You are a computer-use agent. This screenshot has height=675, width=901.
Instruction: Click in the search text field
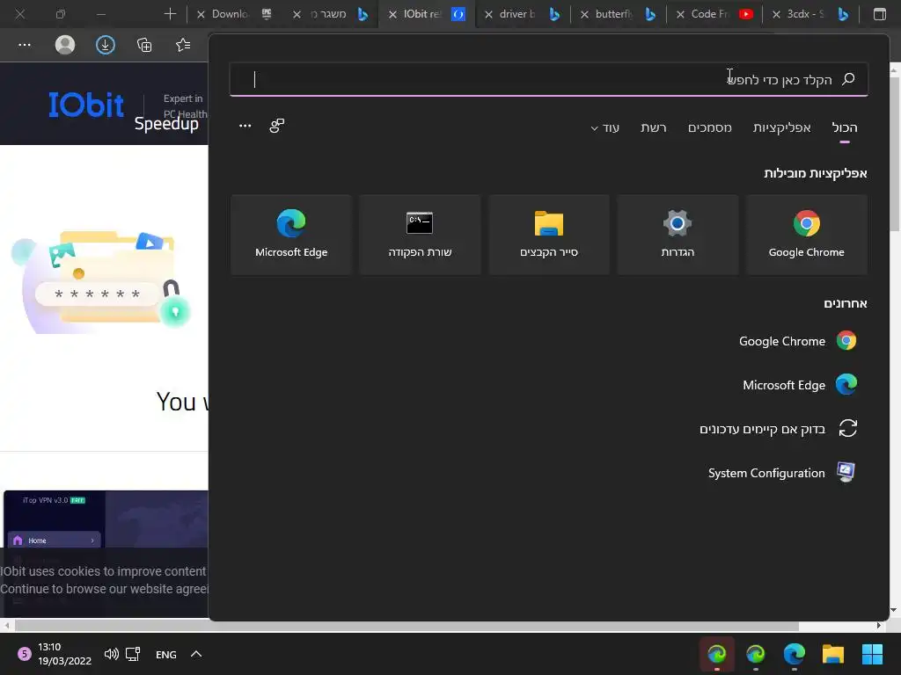coord(549,79)
